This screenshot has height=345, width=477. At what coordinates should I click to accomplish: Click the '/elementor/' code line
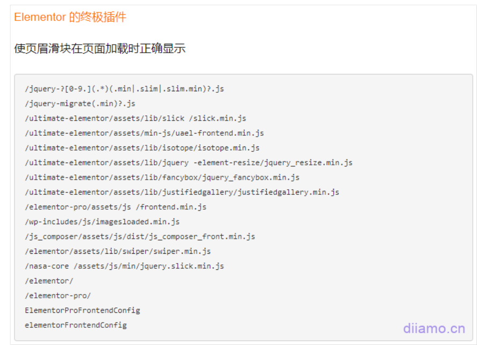pyautogui.click(x=49, y=281)
